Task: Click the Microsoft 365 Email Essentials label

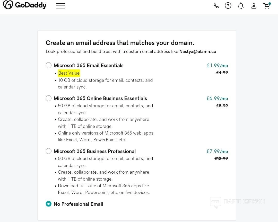Action: click(x=89, y=66)
